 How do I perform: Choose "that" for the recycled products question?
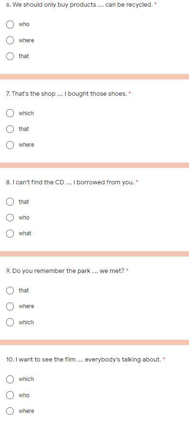coord(10,56)
